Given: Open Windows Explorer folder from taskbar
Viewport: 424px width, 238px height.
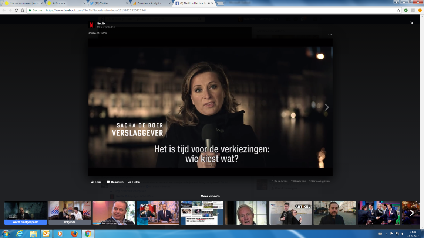Looking at the screenshot, I should [x=33, y=234].
